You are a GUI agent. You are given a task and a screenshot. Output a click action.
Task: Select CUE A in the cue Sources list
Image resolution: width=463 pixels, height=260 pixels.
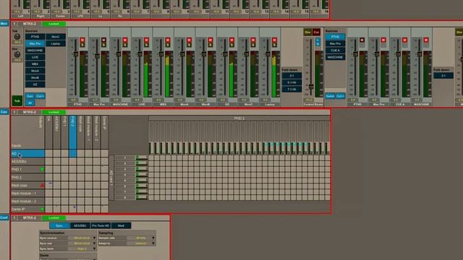pos(335,51)
